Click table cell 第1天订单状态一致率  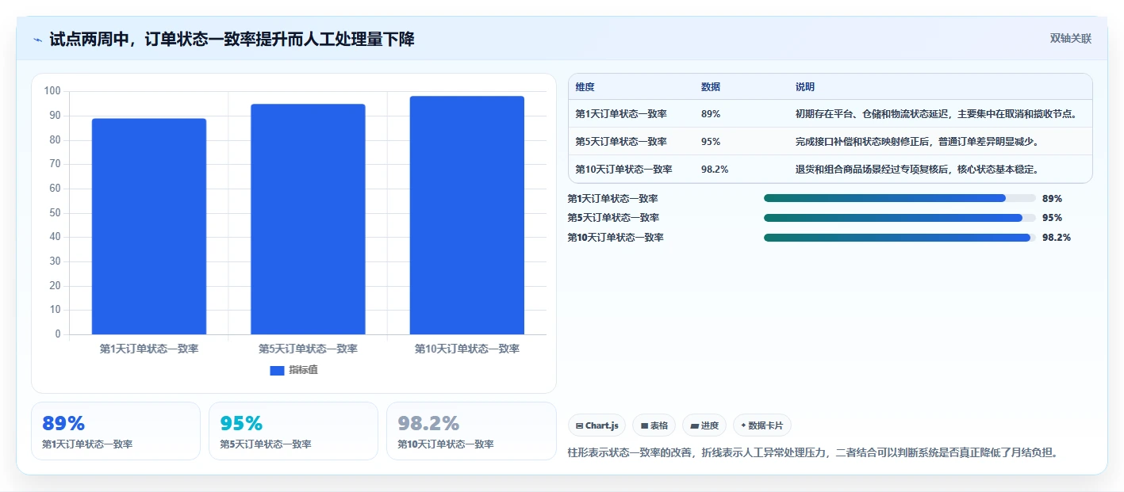(x=621, y=114)
